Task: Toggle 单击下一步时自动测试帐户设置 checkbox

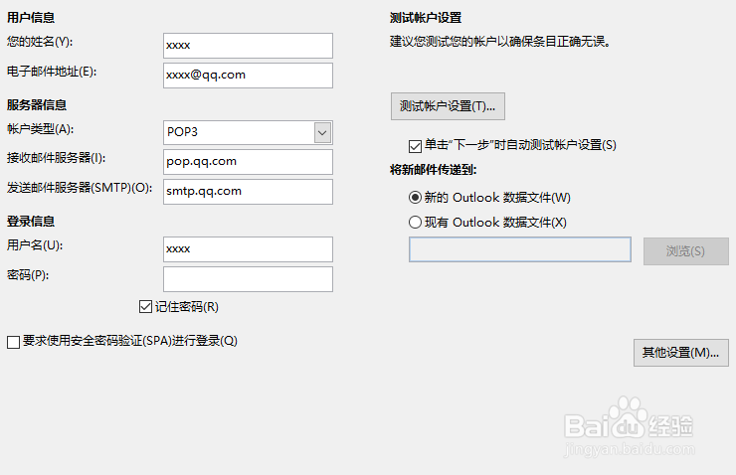Action: pyautogui.click(x=415, y=146)
